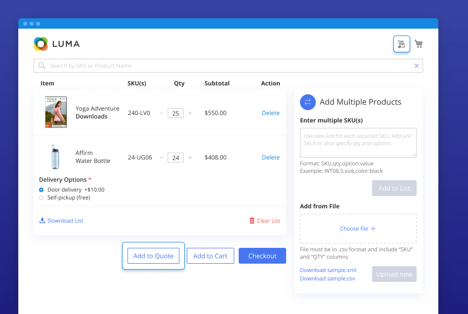This screenshot has width=468, height=314.
Task: Click the plus icon next to Choose file
Action: [x=373, y=229]
